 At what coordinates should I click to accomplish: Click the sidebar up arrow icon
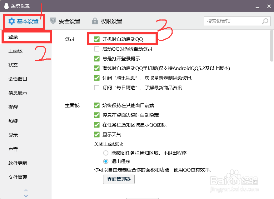pyautogui.click(x=26, y=190)
